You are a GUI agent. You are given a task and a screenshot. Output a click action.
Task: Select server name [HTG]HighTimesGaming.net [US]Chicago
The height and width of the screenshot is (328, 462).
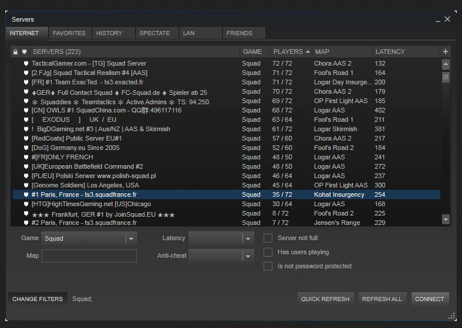pyautogui.click(x=91, y=204)
